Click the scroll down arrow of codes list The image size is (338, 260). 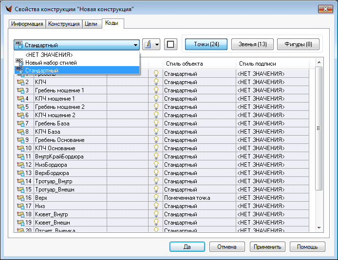(319, 228)
